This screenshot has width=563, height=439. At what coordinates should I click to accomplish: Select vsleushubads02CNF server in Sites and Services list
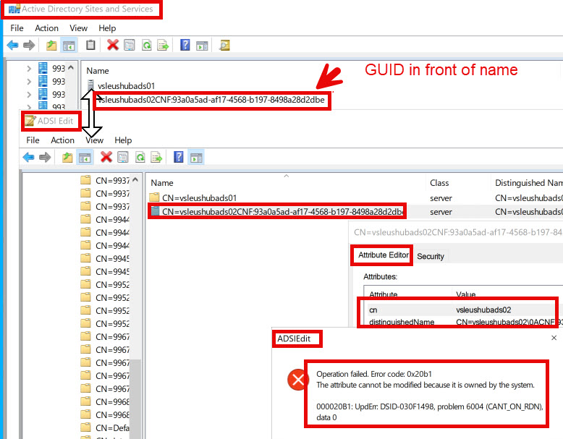[211, 100]
